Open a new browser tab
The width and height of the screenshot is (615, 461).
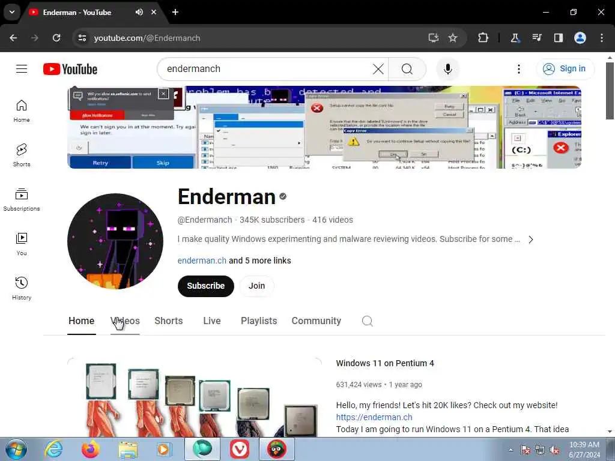tap(175, 12)
